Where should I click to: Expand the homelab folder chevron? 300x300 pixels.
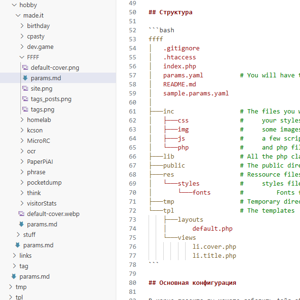coord(22,120)
